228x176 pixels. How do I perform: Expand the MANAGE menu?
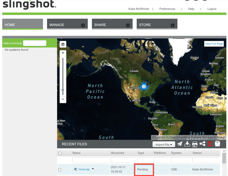coord(67,25)
